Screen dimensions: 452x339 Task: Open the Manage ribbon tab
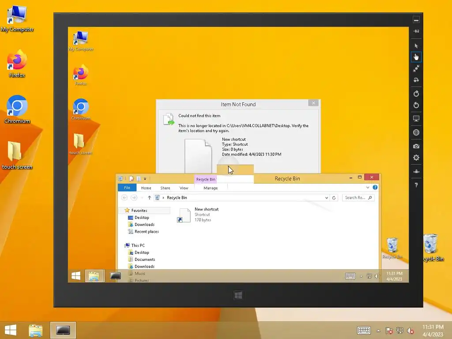click(x=211, y=188)
